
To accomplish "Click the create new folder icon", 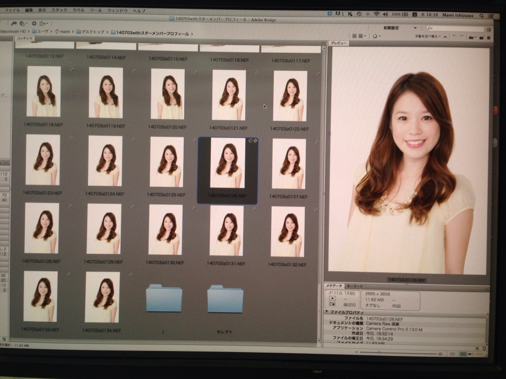I will click(481, 38).
